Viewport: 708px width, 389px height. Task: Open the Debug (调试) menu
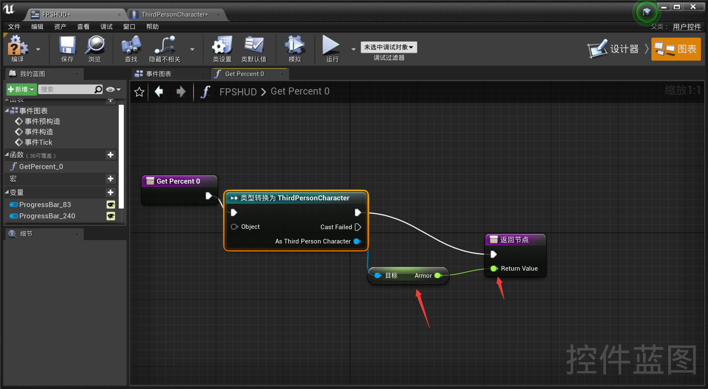click(106, 27)
